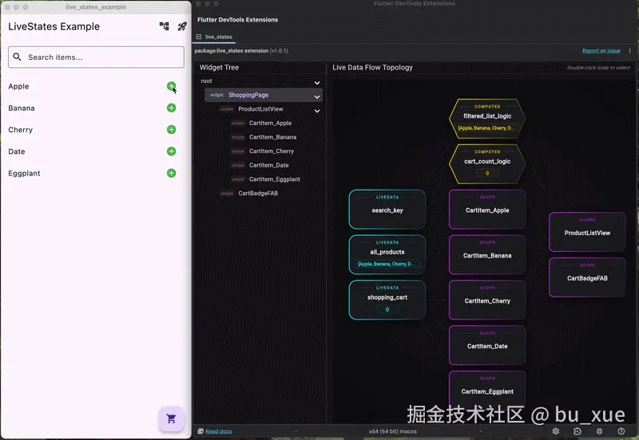Collapse the ProductListView chevron

pyautogui.click(x=317, y=111)
